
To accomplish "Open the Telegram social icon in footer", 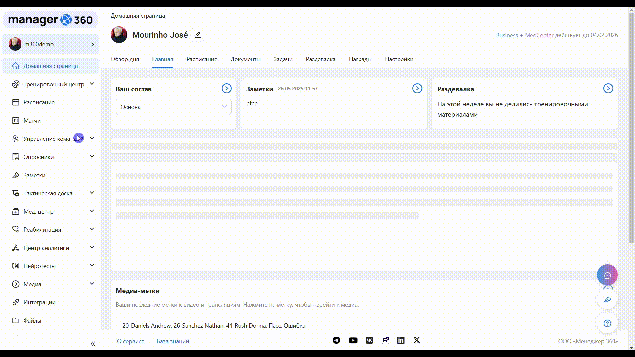I will 336,340.
